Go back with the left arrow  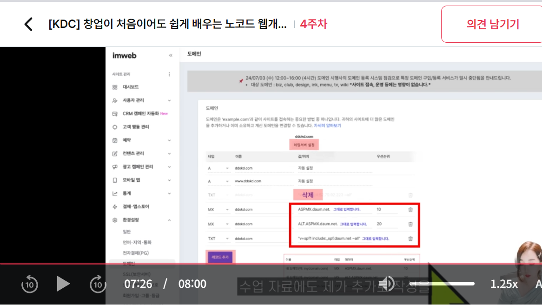pos(29,24)
